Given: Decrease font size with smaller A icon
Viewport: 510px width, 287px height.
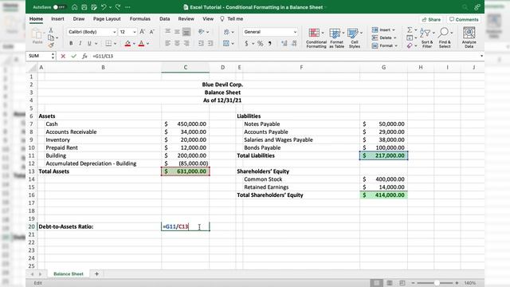Looking at the screenshot, I should (x=152, y=32).
